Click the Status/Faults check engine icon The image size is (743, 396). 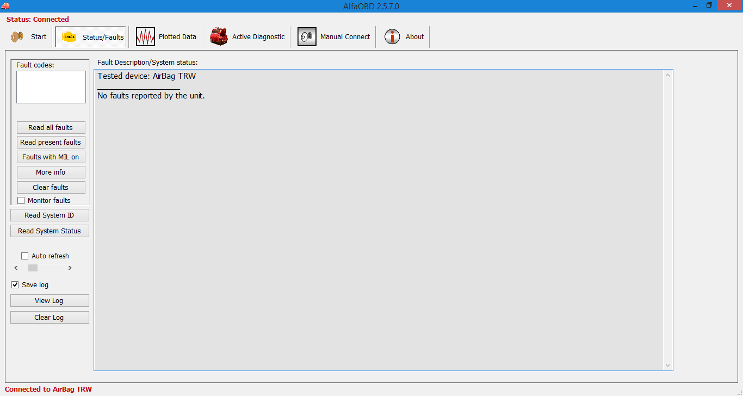click(x=69, y=37)
